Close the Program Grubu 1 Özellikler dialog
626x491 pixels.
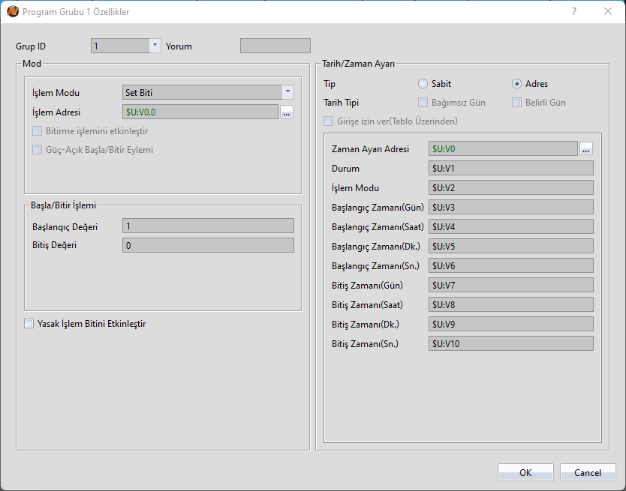click(x=608, y=12)
